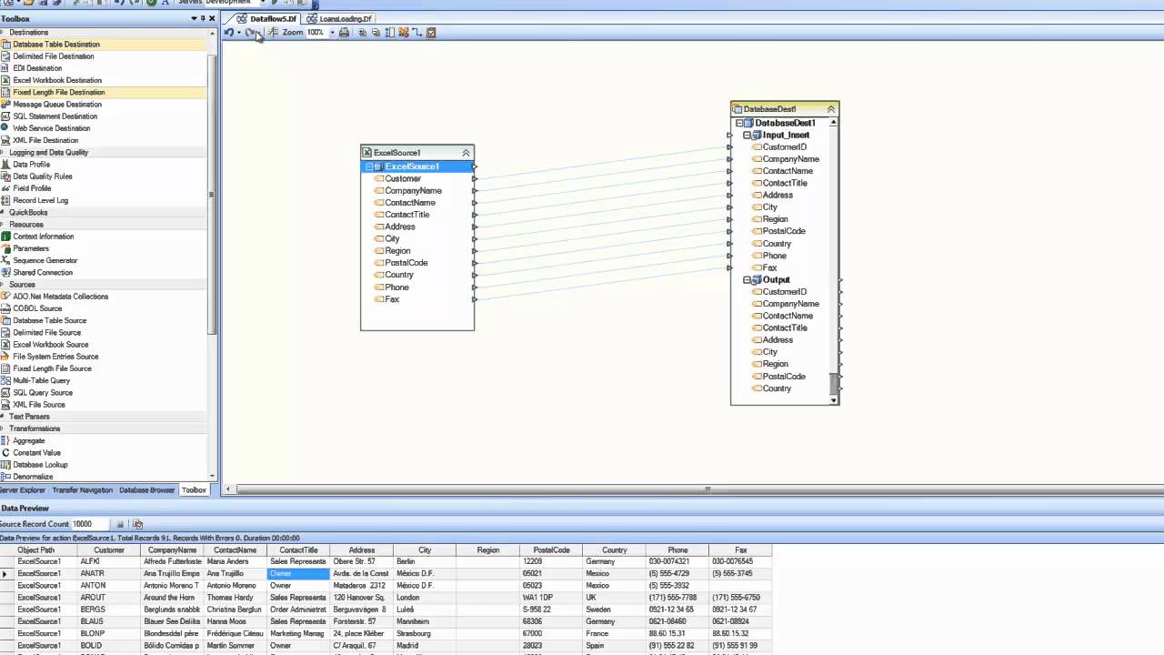Click the ALFKI customer cell
This screenshot has height=655, width=1164.
(109, 562)
